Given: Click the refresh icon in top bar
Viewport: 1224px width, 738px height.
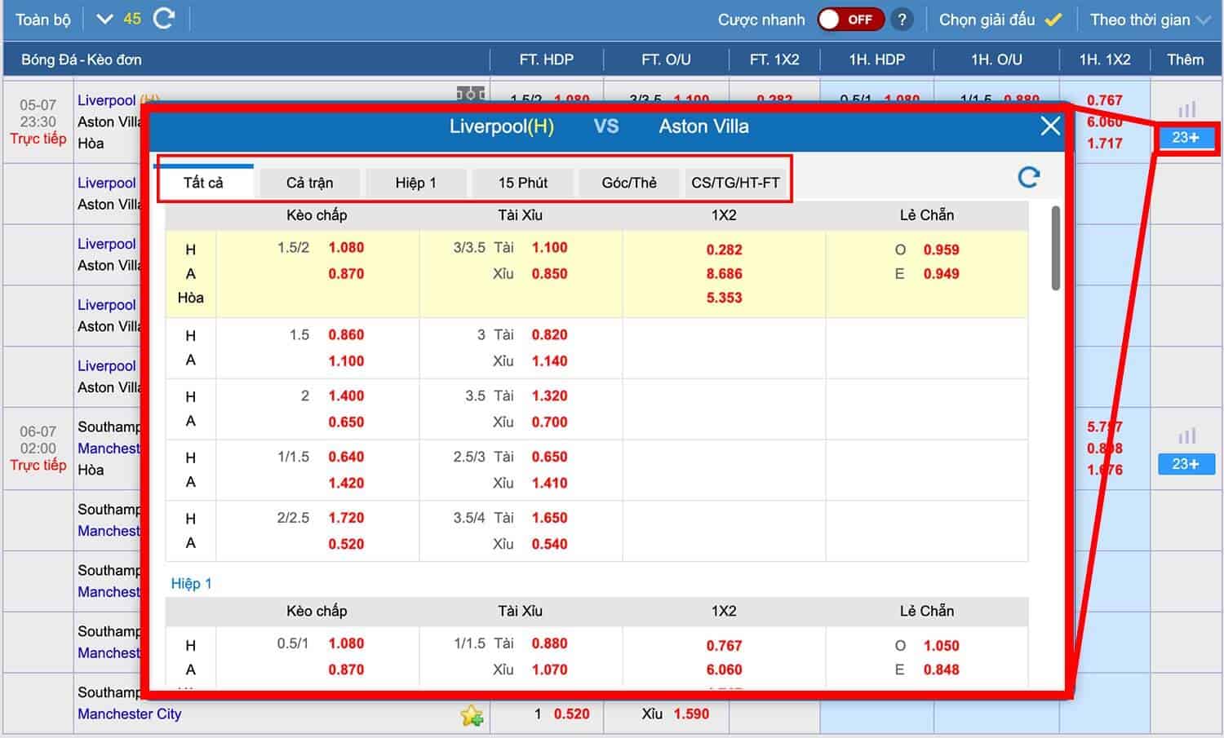Looking at the screenshot, I should (x=164, y=19).
